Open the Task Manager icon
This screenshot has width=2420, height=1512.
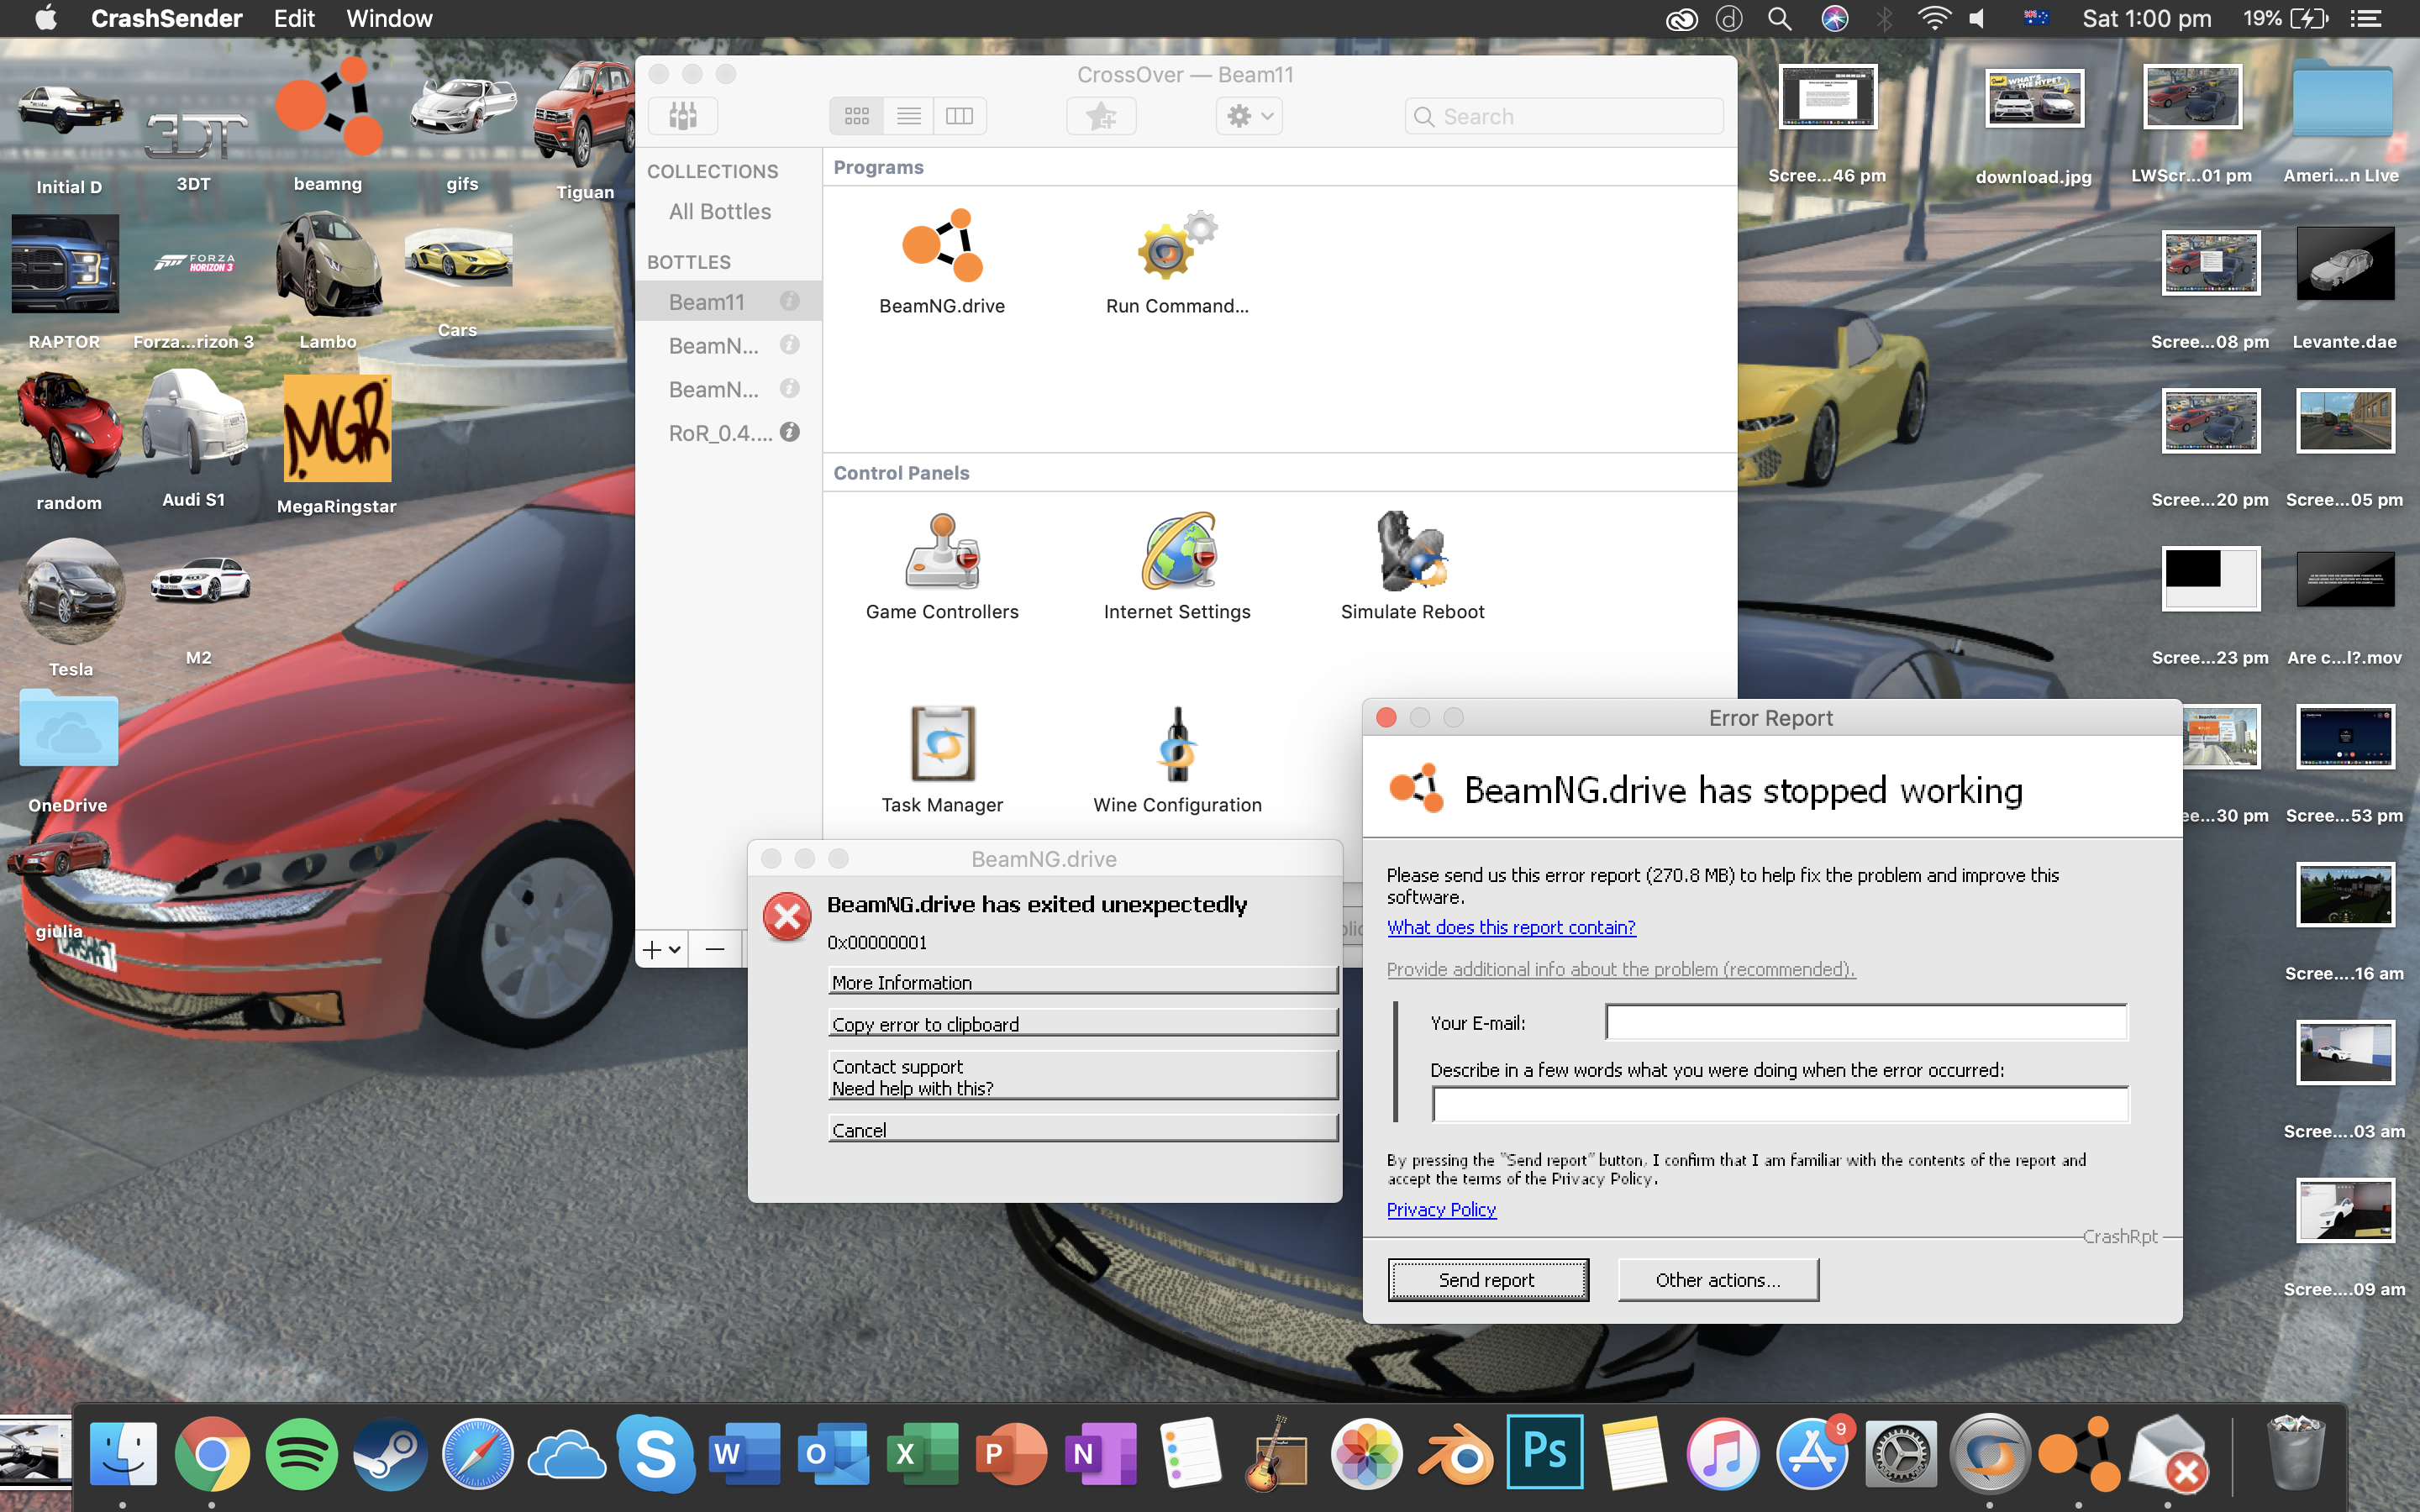(x=941, y=744)
